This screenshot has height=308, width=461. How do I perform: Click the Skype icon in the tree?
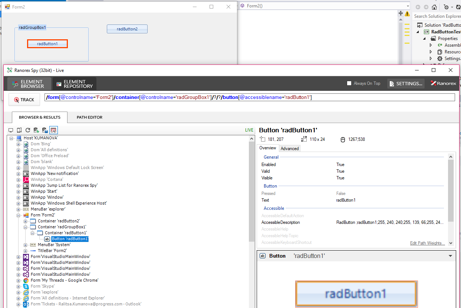click(x=26, y=286)
